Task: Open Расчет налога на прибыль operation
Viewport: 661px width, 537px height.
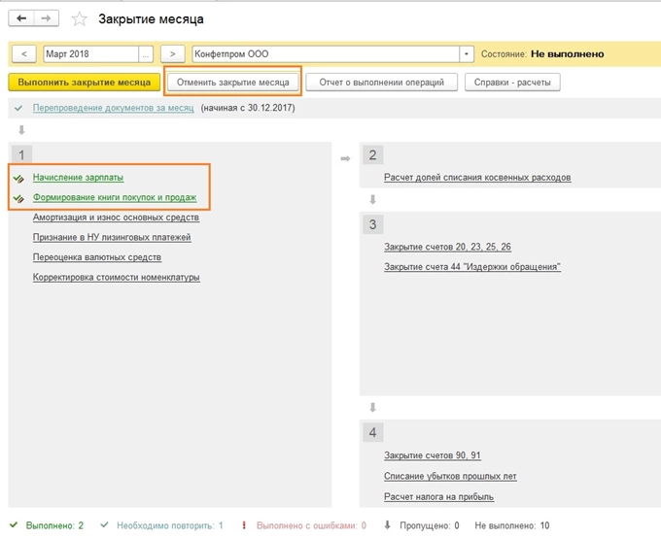Action: tap(438, 496)
